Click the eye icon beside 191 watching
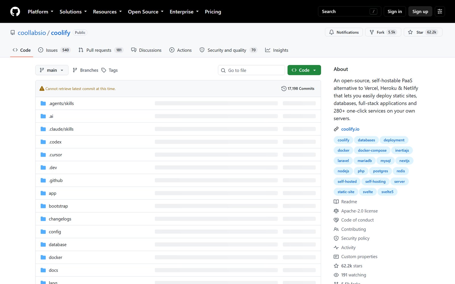 [336, 275]
